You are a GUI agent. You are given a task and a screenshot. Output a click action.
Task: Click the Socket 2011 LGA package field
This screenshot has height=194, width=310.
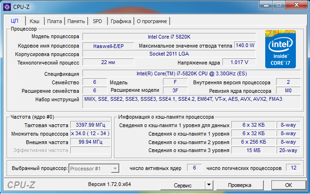(169, 54)
